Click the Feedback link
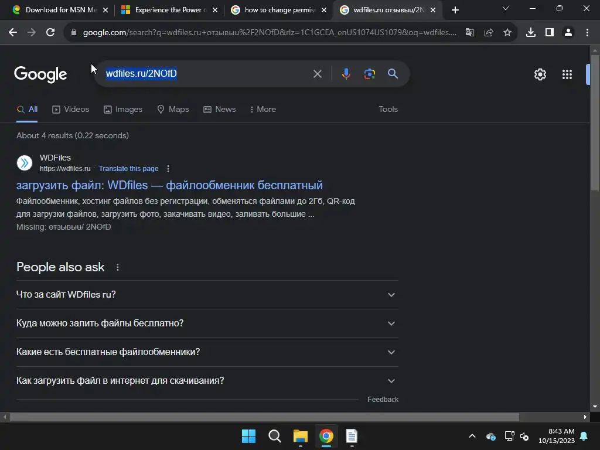The image size is (600, 450). click(383, 400)
